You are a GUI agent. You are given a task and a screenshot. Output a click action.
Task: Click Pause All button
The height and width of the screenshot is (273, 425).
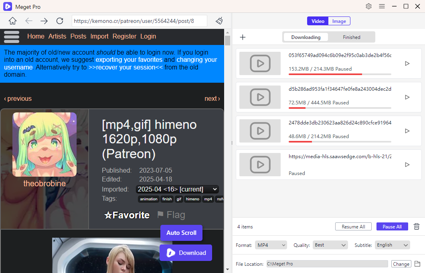pos(392,226)
